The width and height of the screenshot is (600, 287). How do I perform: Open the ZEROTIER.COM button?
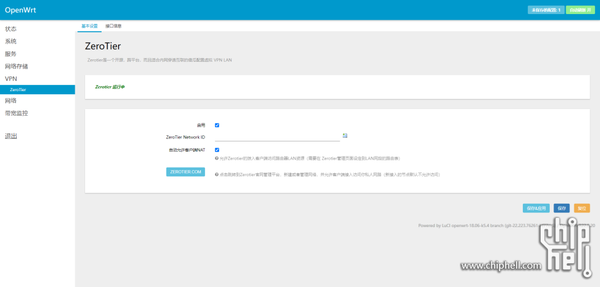click(x=186, y=172)
